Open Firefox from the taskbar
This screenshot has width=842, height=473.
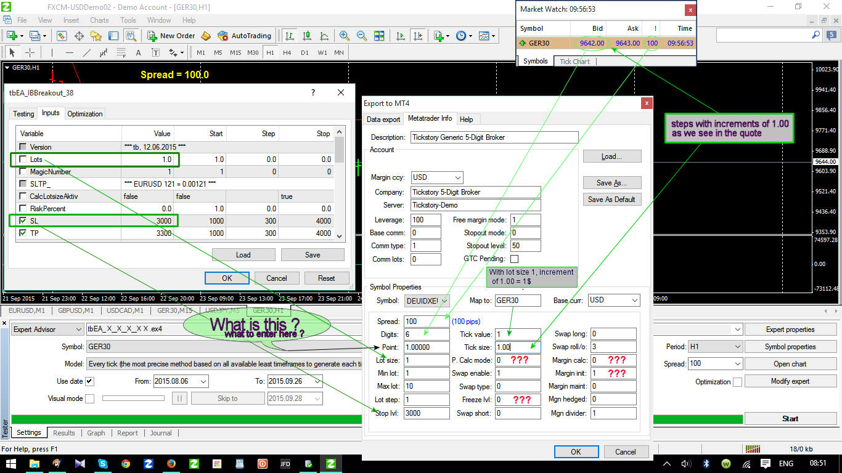(x=171, y=463)
